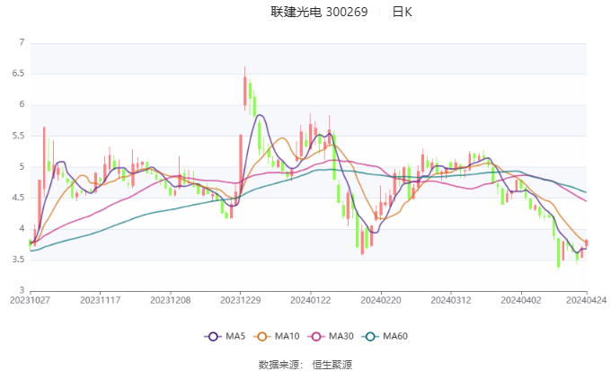Viewport: 611px width, 371px height.
Task: Click the y-axis value 3.5 label
Action: [x=17, y=261]
